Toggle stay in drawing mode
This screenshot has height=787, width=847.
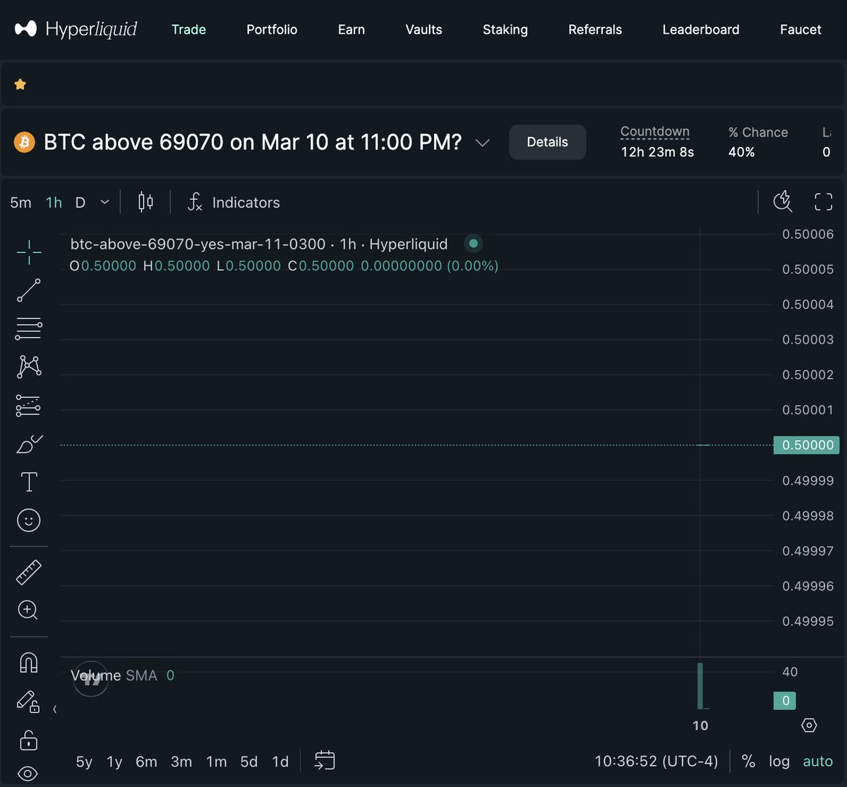pyautogui.click(x=28, y=701)
